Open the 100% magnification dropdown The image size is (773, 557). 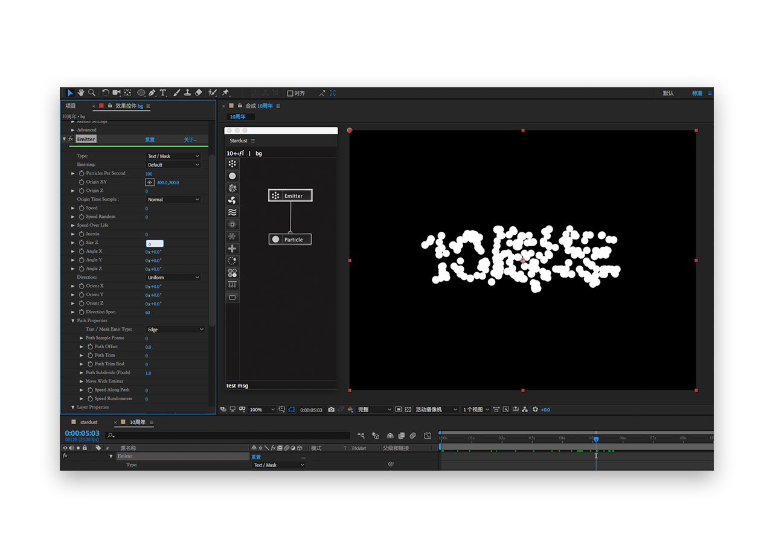tap(262, 410)
